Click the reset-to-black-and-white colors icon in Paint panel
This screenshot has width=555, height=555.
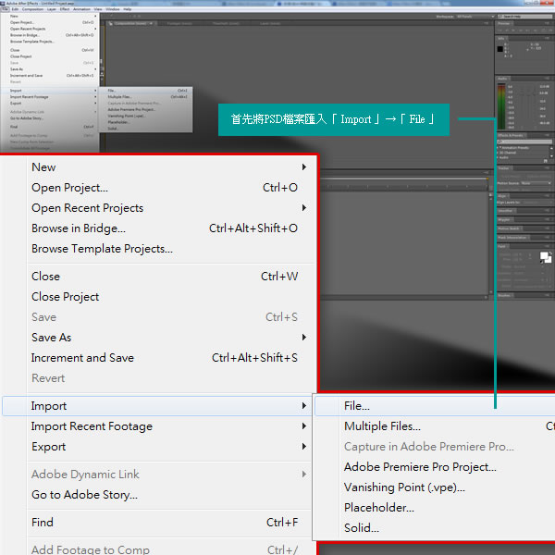[x=541, y=262]
